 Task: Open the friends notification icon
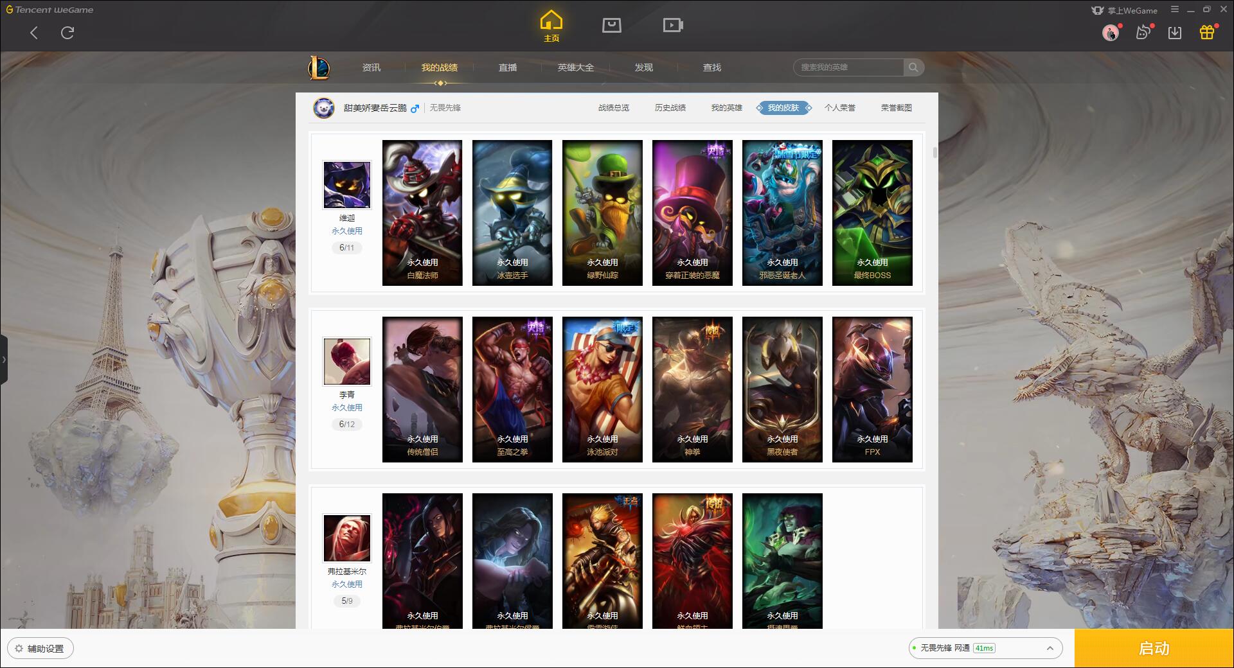[1143, 32]
